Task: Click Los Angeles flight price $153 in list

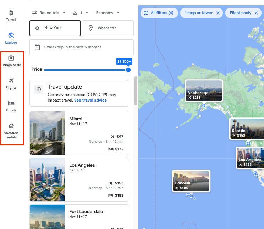Action: 119,183
